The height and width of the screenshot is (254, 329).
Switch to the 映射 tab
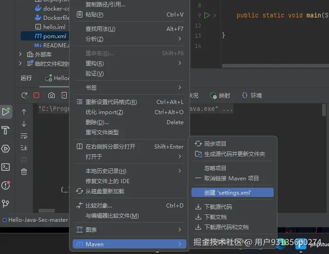pyautogui.click(x=220, y=95)
